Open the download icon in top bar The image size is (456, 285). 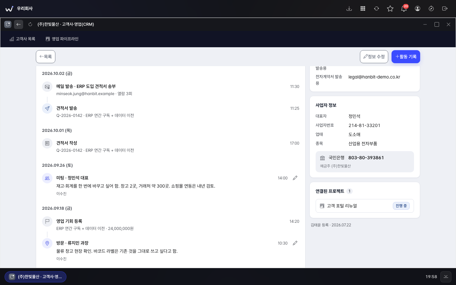[x=349, y=9]
